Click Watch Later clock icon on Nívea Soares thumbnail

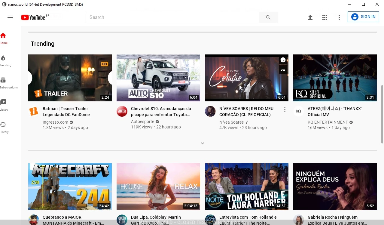pos(283,60)
